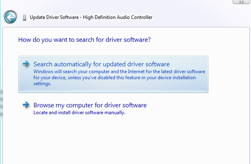Click Locate and install driver software manually
This screenshot has width=251, height=164.
[79, 113]
